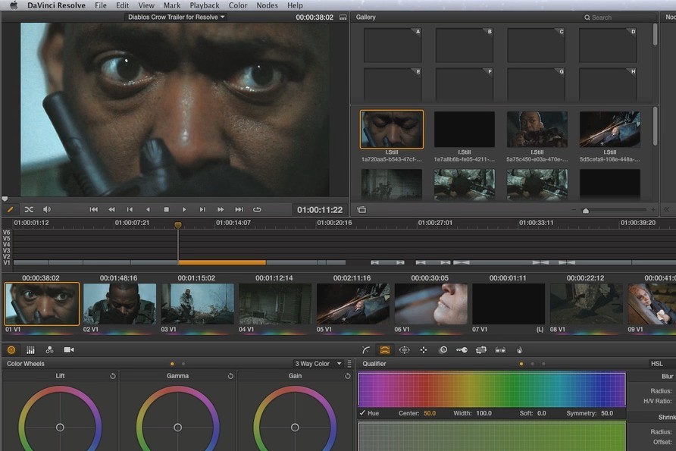Viewport: 676px width, 451px height.
Task: Adjust the gallery thumbnail size slider
Action: pyautogui.click(x=586, y=211)
